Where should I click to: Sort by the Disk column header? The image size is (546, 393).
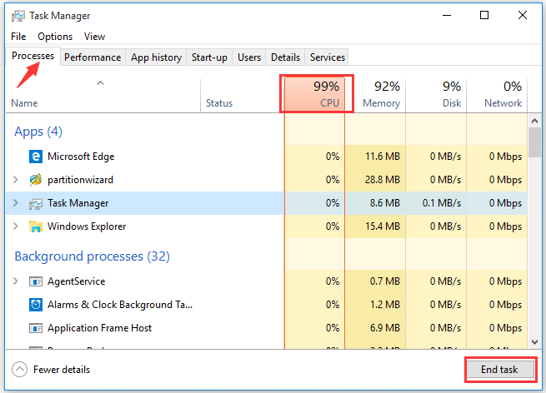[x=436, y=95]
